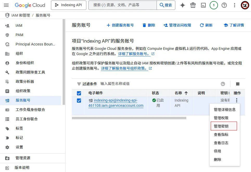Screen dimensions: 251x172
Task: Click the 工作负载身份联合 card icon
Action: (7, 110)
